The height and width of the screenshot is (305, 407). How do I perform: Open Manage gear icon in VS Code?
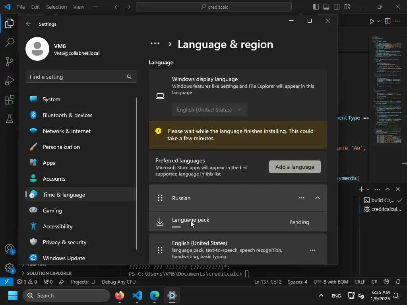point(10,268)
